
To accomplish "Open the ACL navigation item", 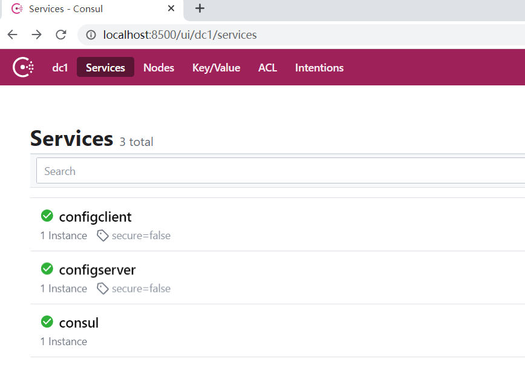I will [x=267, y=67].
